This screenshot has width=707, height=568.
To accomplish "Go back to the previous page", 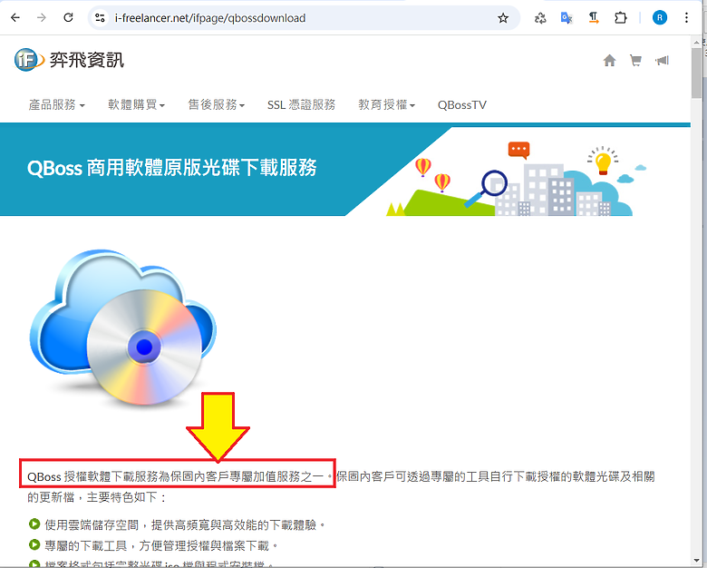I will (x=15, y=17).
